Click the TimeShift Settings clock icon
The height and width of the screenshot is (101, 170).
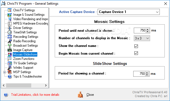pos(10,32)
